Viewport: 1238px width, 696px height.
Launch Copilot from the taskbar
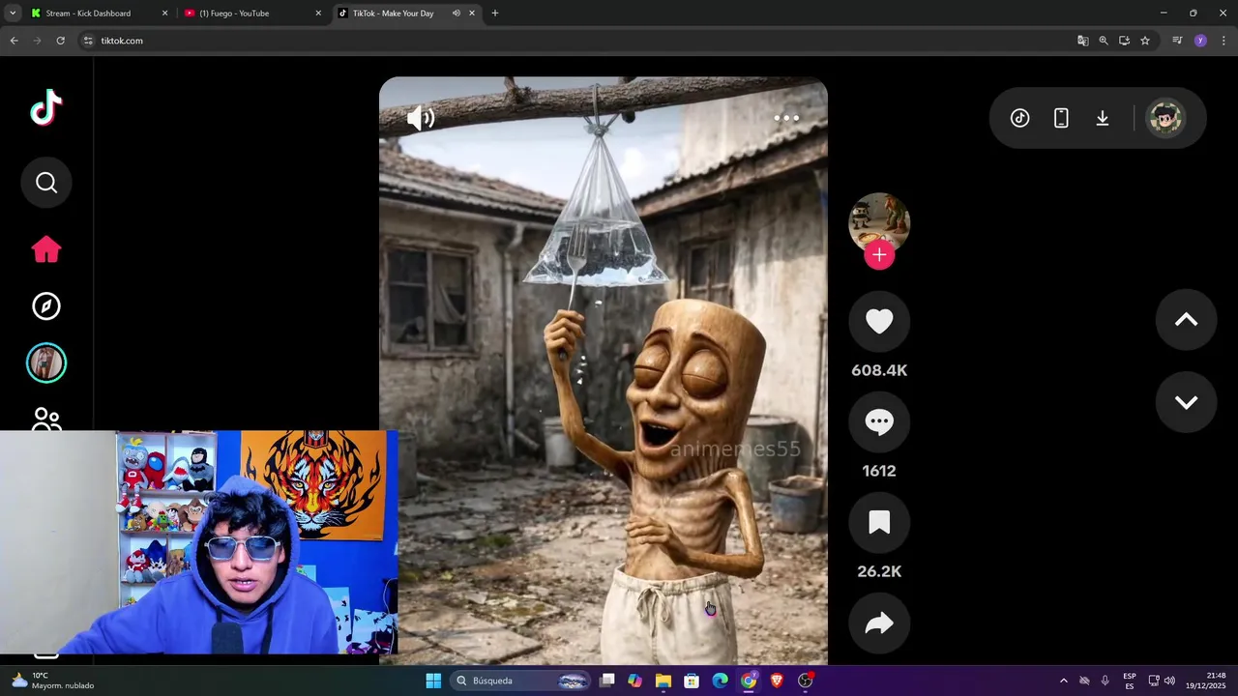point(634,681)
